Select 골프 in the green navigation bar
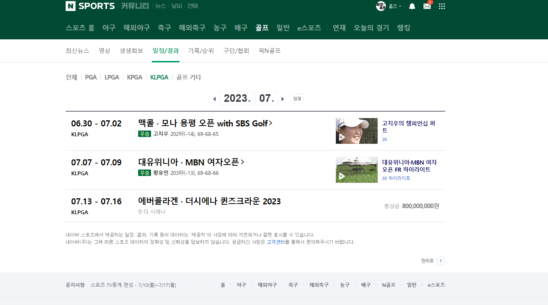 click(262, 28)
